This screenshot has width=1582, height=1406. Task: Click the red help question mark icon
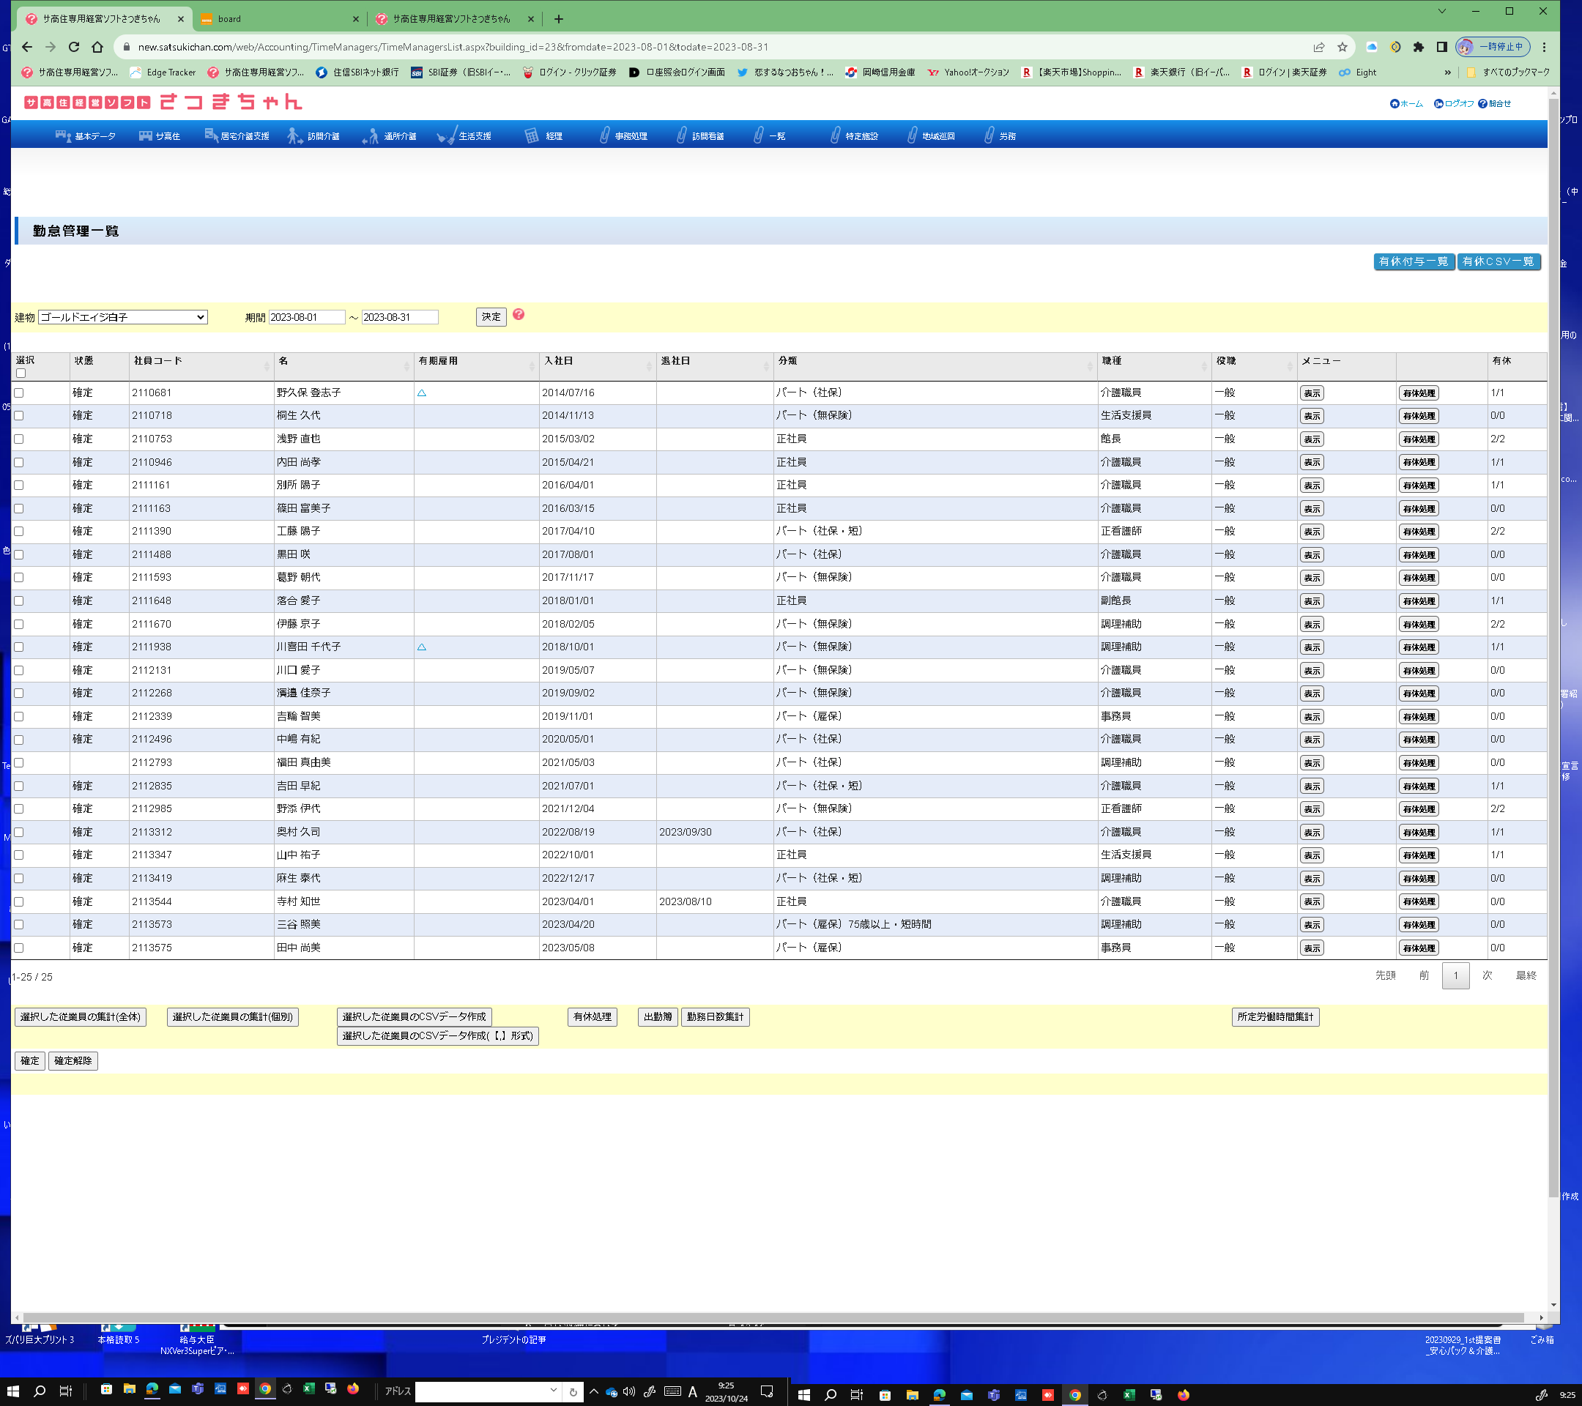click(518, 314)
